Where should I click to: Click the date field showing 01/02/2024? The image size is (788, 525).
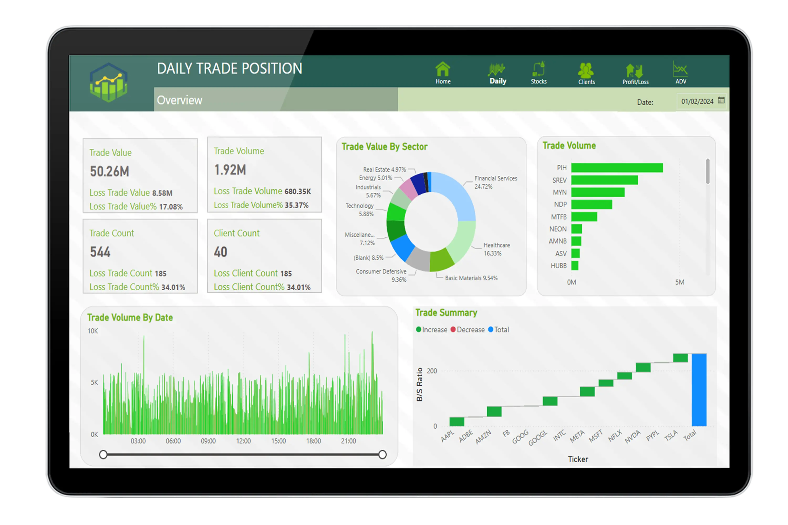[697, 101]
